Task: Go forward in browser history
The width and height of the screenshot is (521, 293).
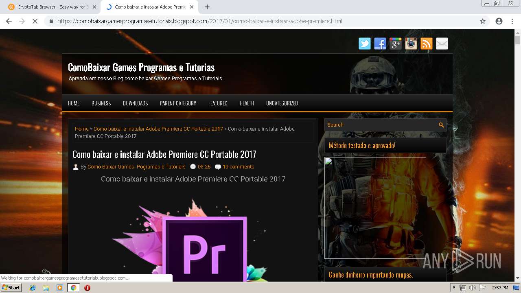Action: (x=22, y=21)
